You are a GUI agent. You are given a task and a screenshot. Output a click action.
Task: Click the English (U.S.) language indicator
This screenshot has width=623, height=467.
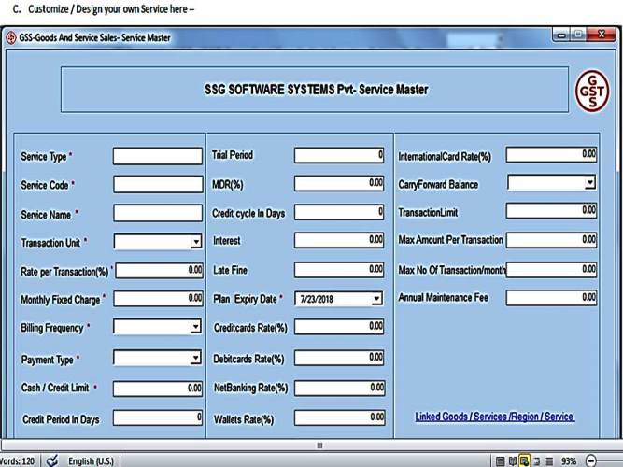pyautogui.click(x=91, y=461)
